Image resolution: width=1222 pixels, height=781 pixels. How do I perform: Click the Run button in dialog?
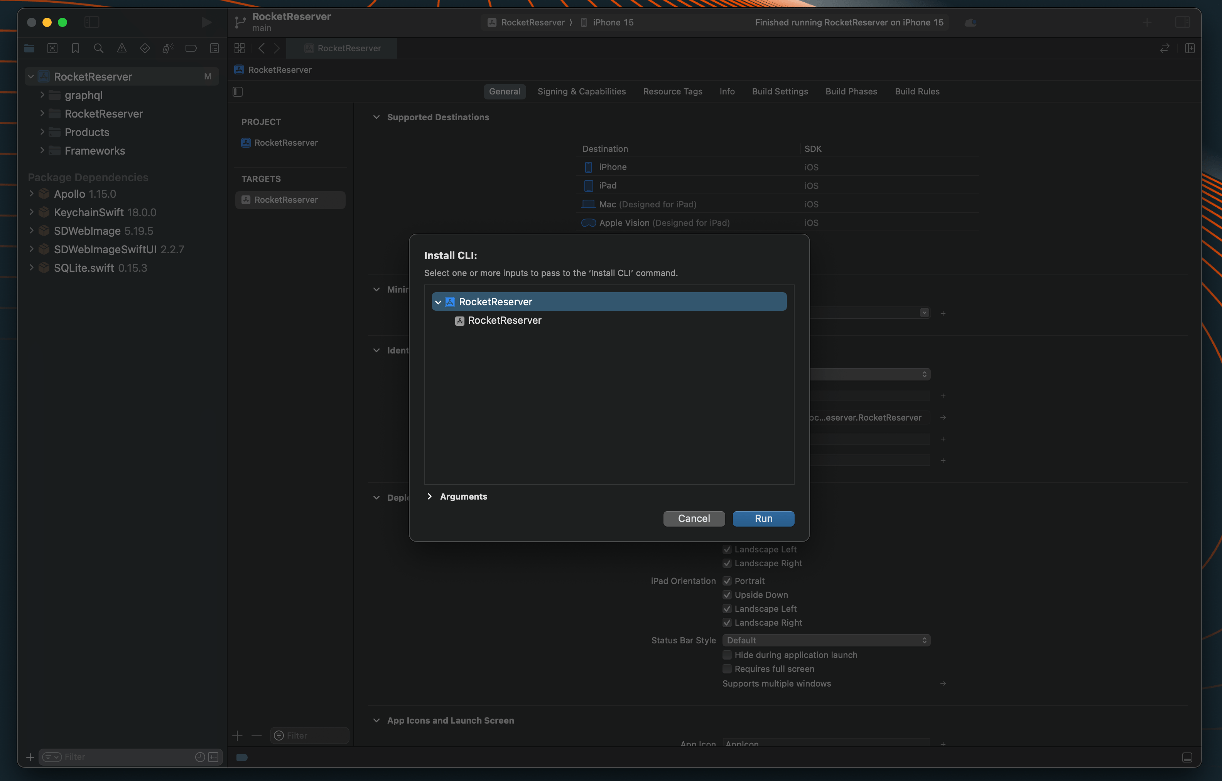click(x=763, y=518)
